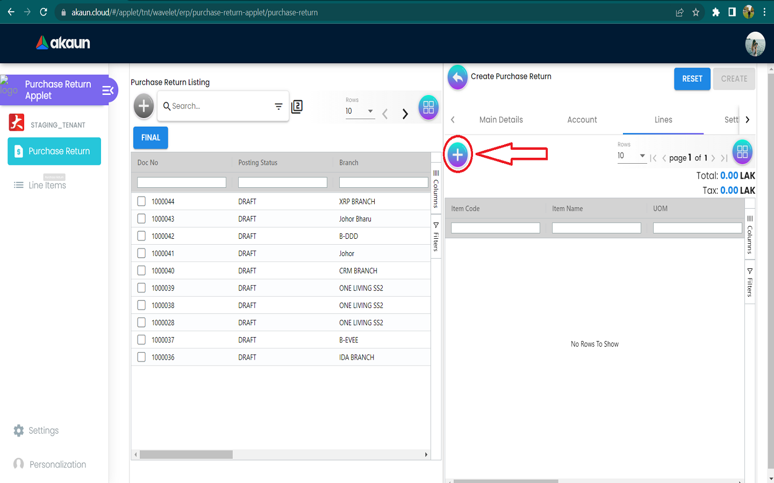Check the row with Doc No 1000036

141,357
